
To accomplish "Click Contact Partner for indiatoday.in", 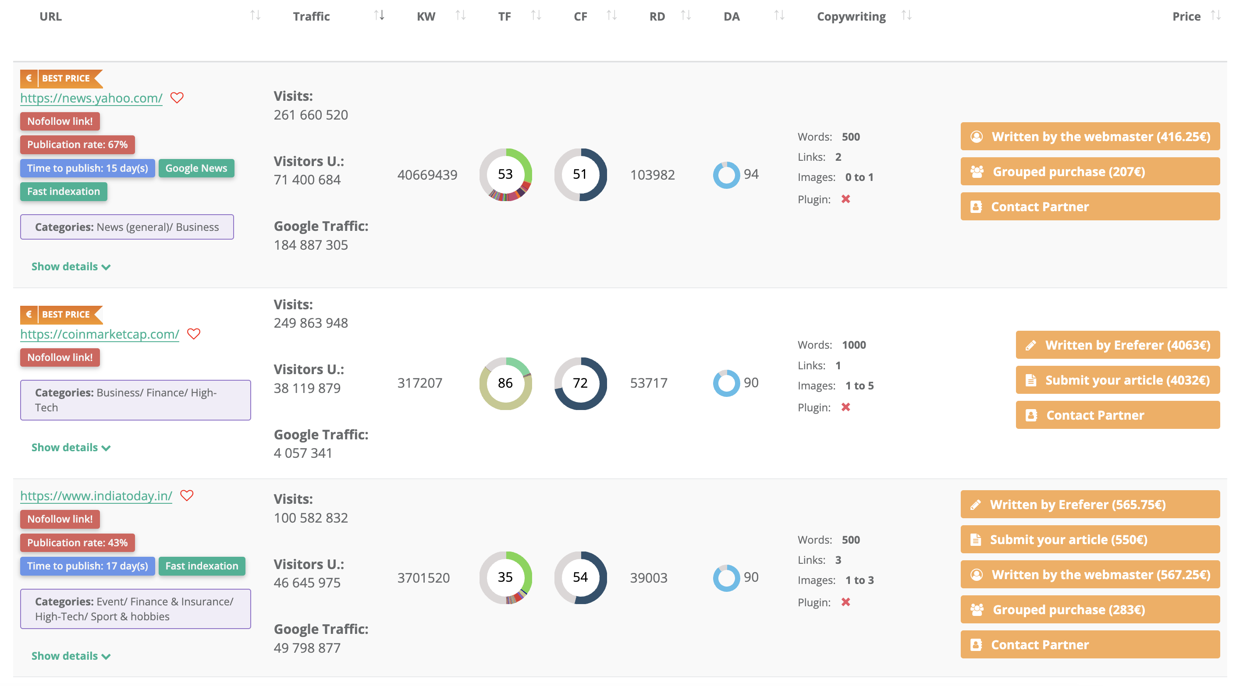I will (x=1090, y=645).
